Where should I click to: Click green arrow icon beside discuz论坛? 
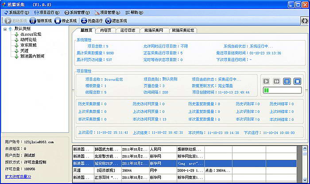coord(17,34)
